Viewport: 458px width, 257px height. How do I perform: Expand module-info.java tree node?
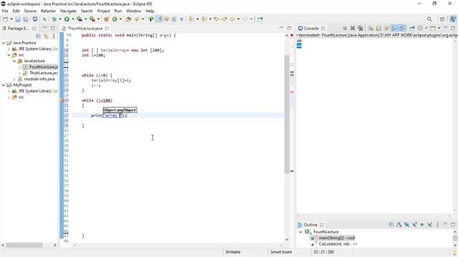coord(14,79)
